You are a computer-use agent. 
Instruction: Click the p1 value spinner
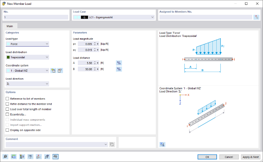pyautogui.click(x=95, y=44)
